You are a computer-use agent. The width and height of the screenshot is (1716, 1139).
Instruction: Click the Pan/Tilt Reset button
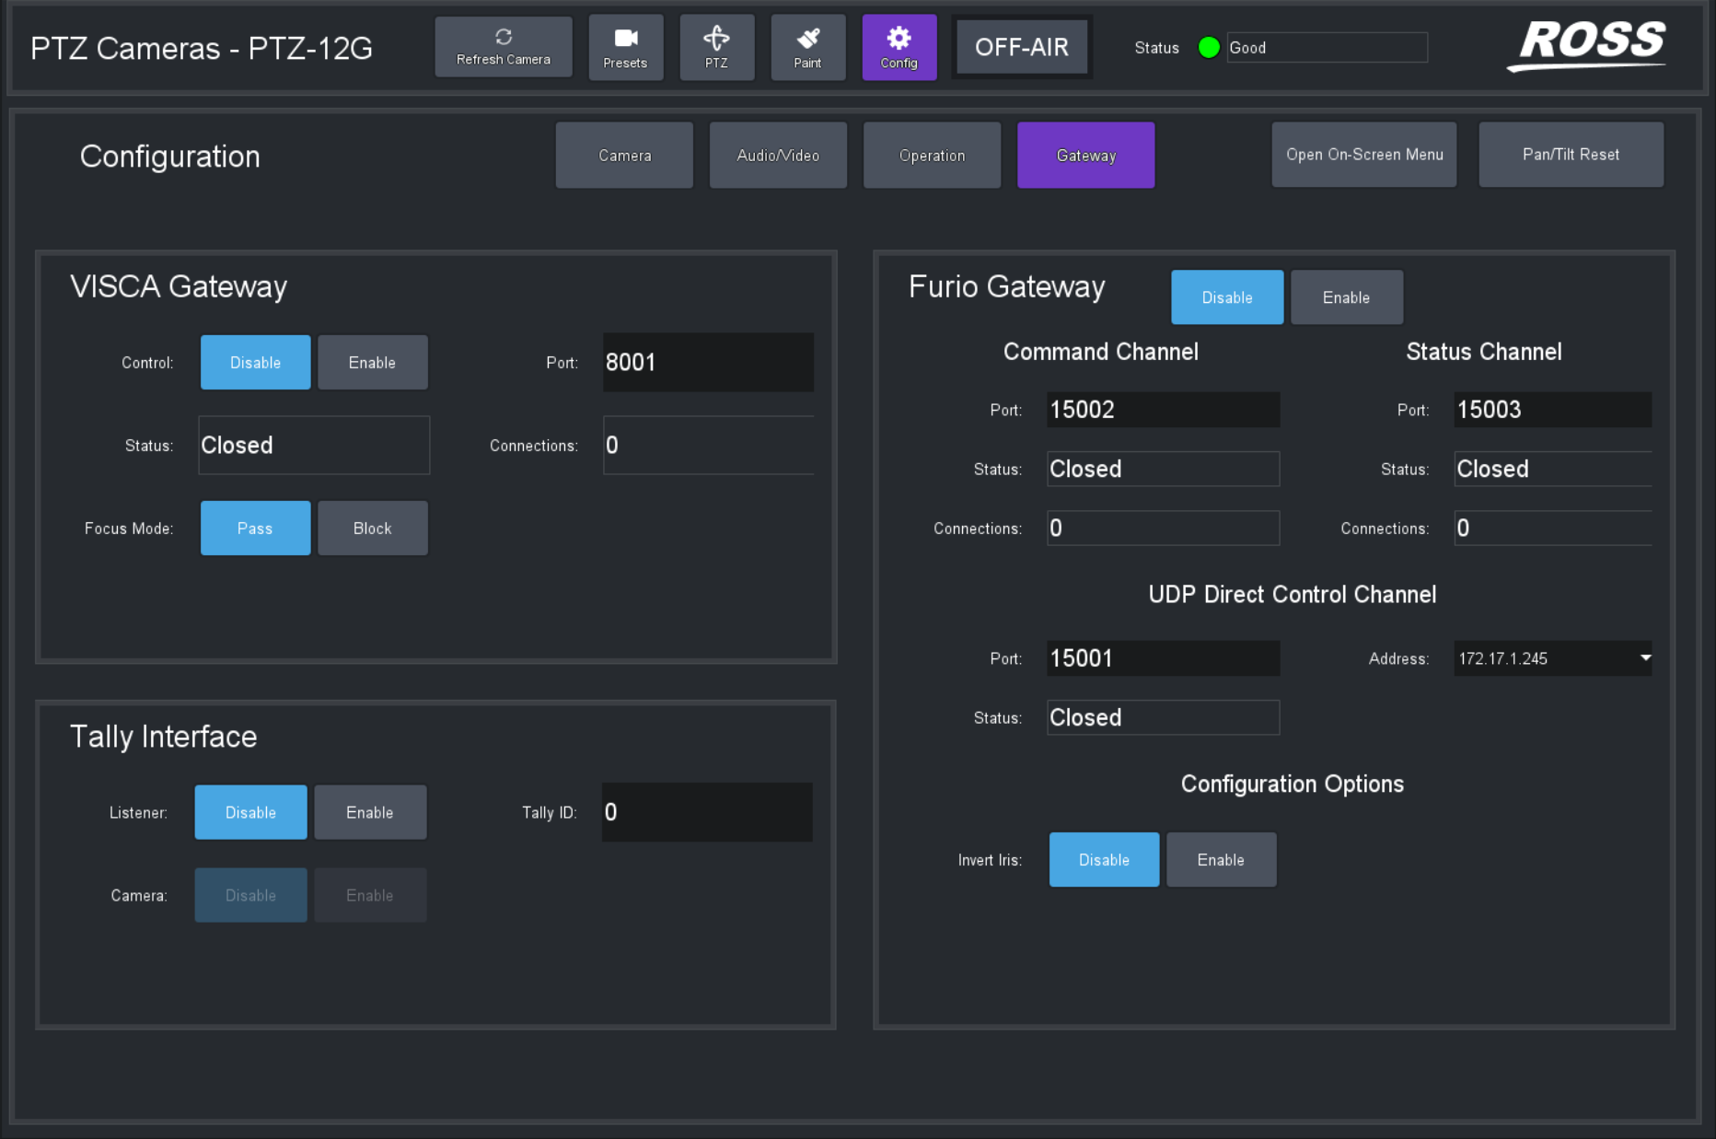tap(1571, 154)
